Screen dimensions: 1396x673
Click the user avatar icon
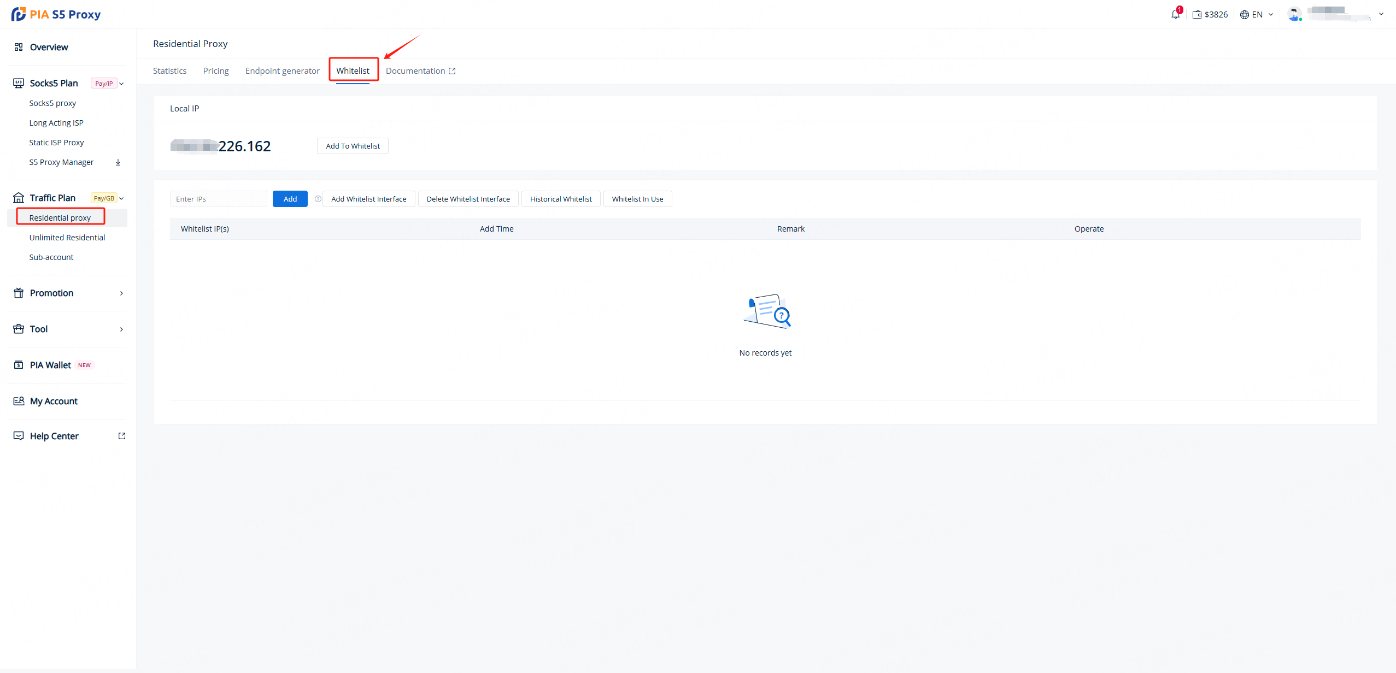(1294, 14)
